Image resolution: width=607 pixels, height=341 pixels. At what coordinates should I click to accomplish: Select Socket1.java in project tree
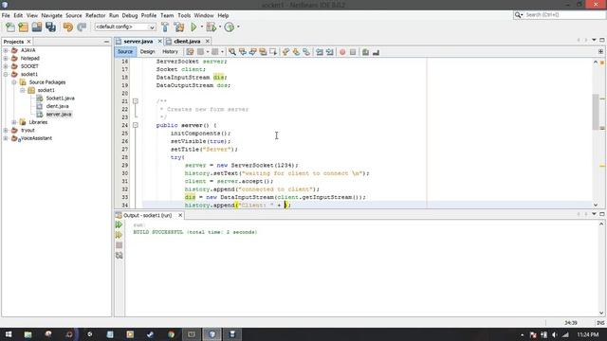click(x=60, y=99)
